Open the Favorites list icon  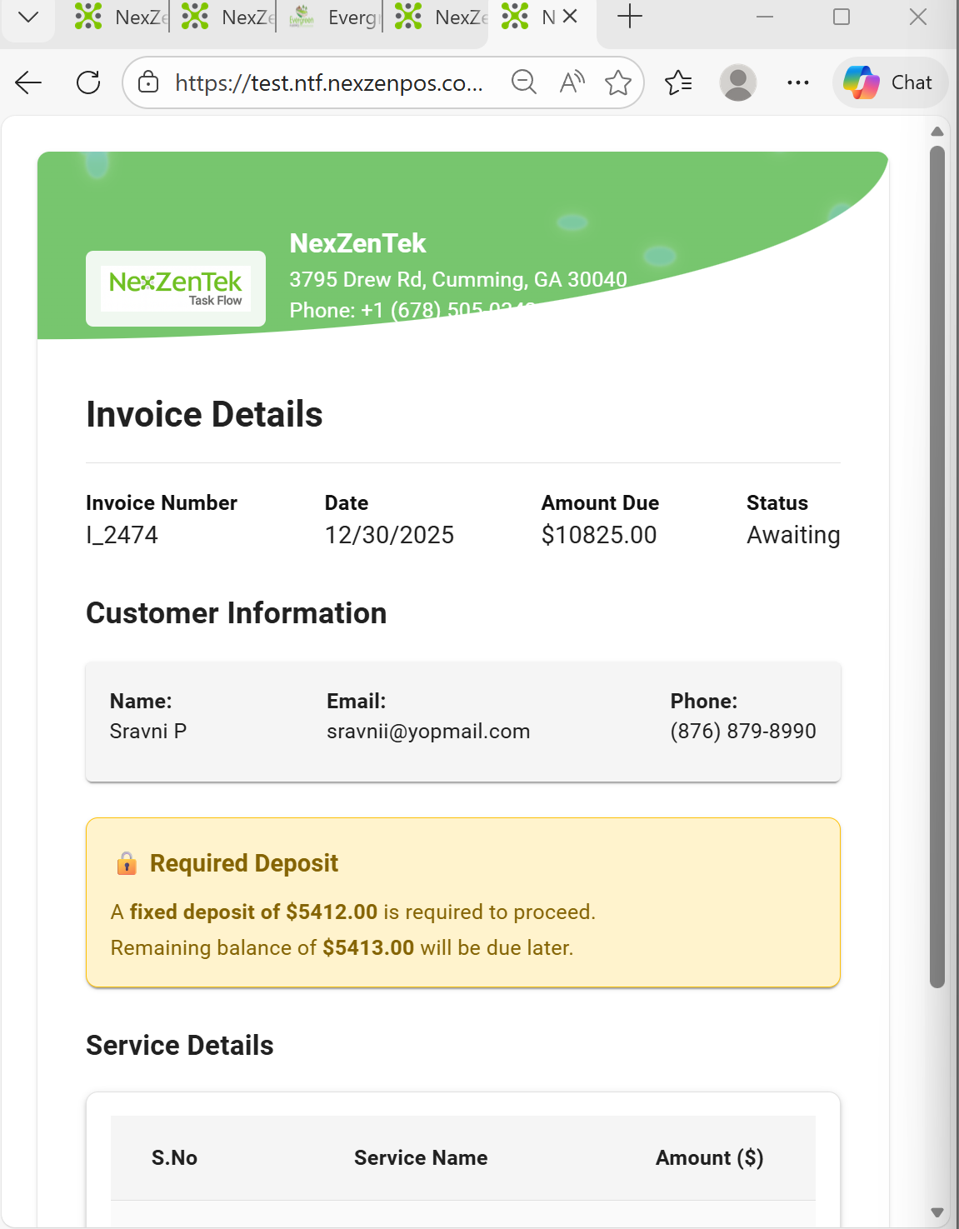678,82
